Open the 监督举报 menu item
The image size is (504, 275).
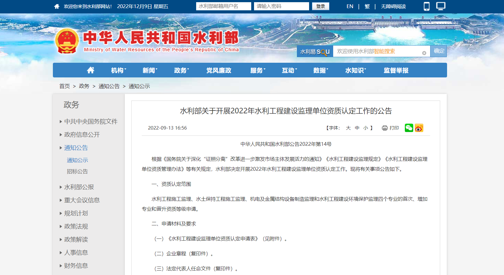click(396, 71)
